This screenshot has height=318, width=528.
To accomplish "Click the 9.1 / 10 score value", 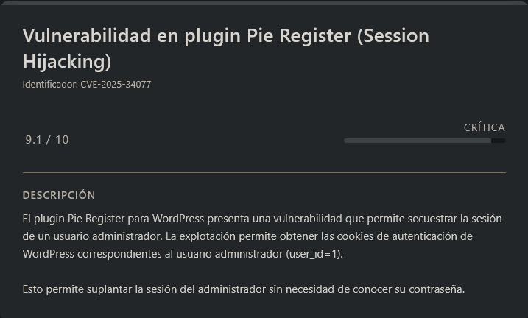I will 47,140.
